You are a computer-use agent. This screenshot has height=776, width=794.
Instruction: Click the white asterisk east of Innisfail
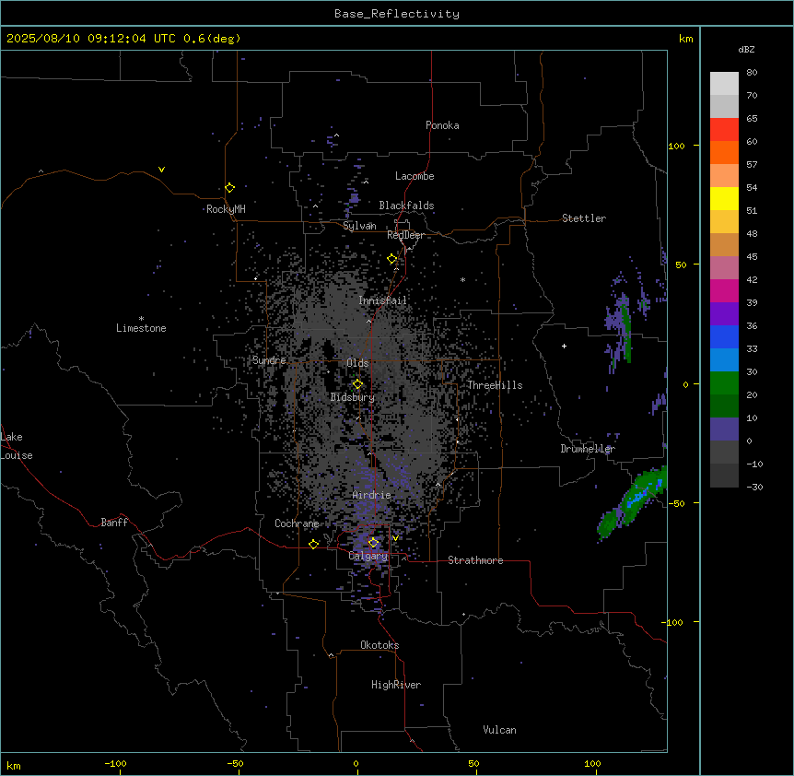(x=462, y=279)
